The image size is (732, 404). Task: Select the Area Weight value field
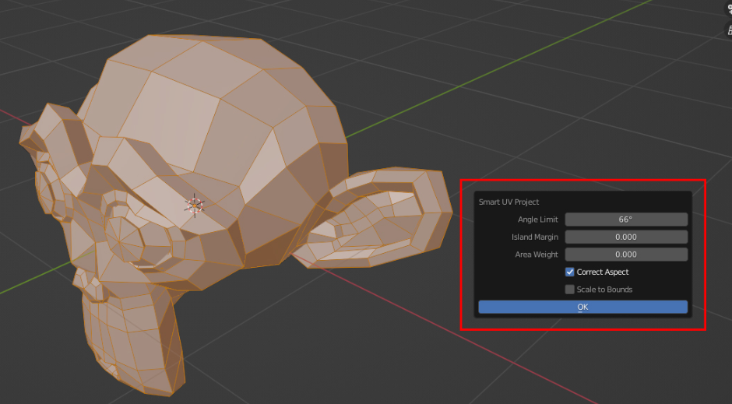click(x=626, y=255)
